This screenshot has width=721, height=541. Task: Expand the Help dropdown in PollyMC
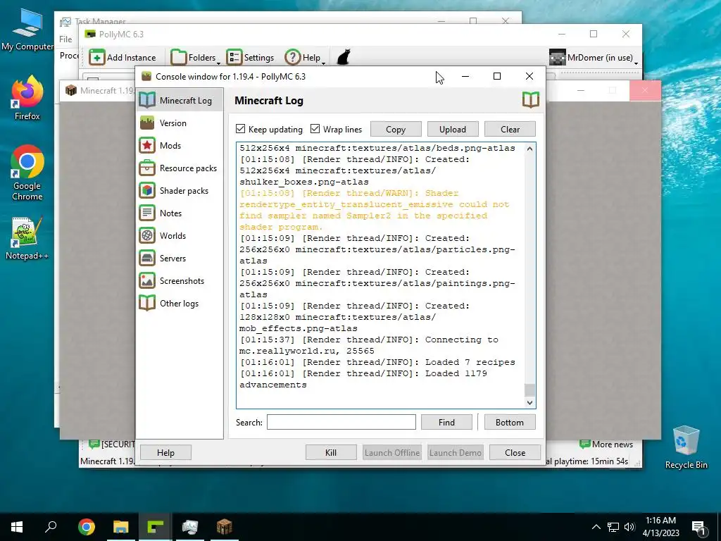click(x=305, y=58)
